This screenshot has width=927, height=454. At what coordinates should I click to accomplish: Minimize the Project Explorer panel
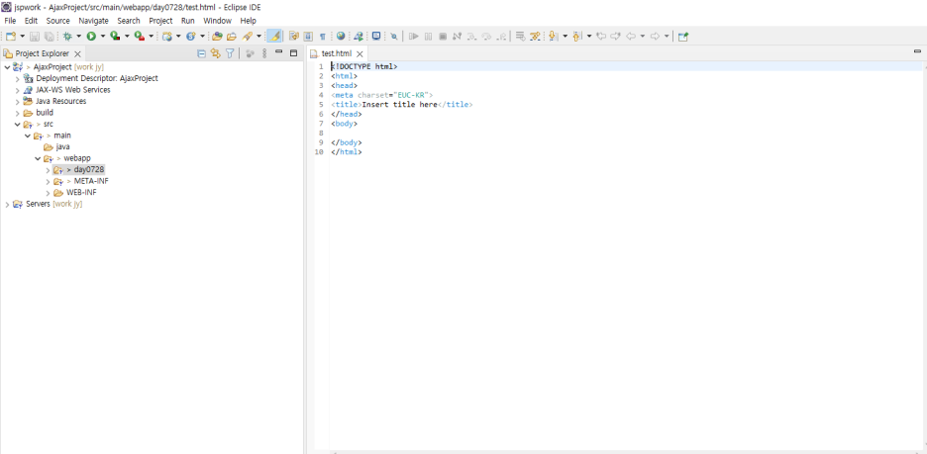coord(279,52)
